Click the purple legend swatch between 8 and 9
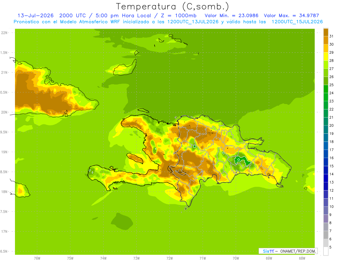 326,219
